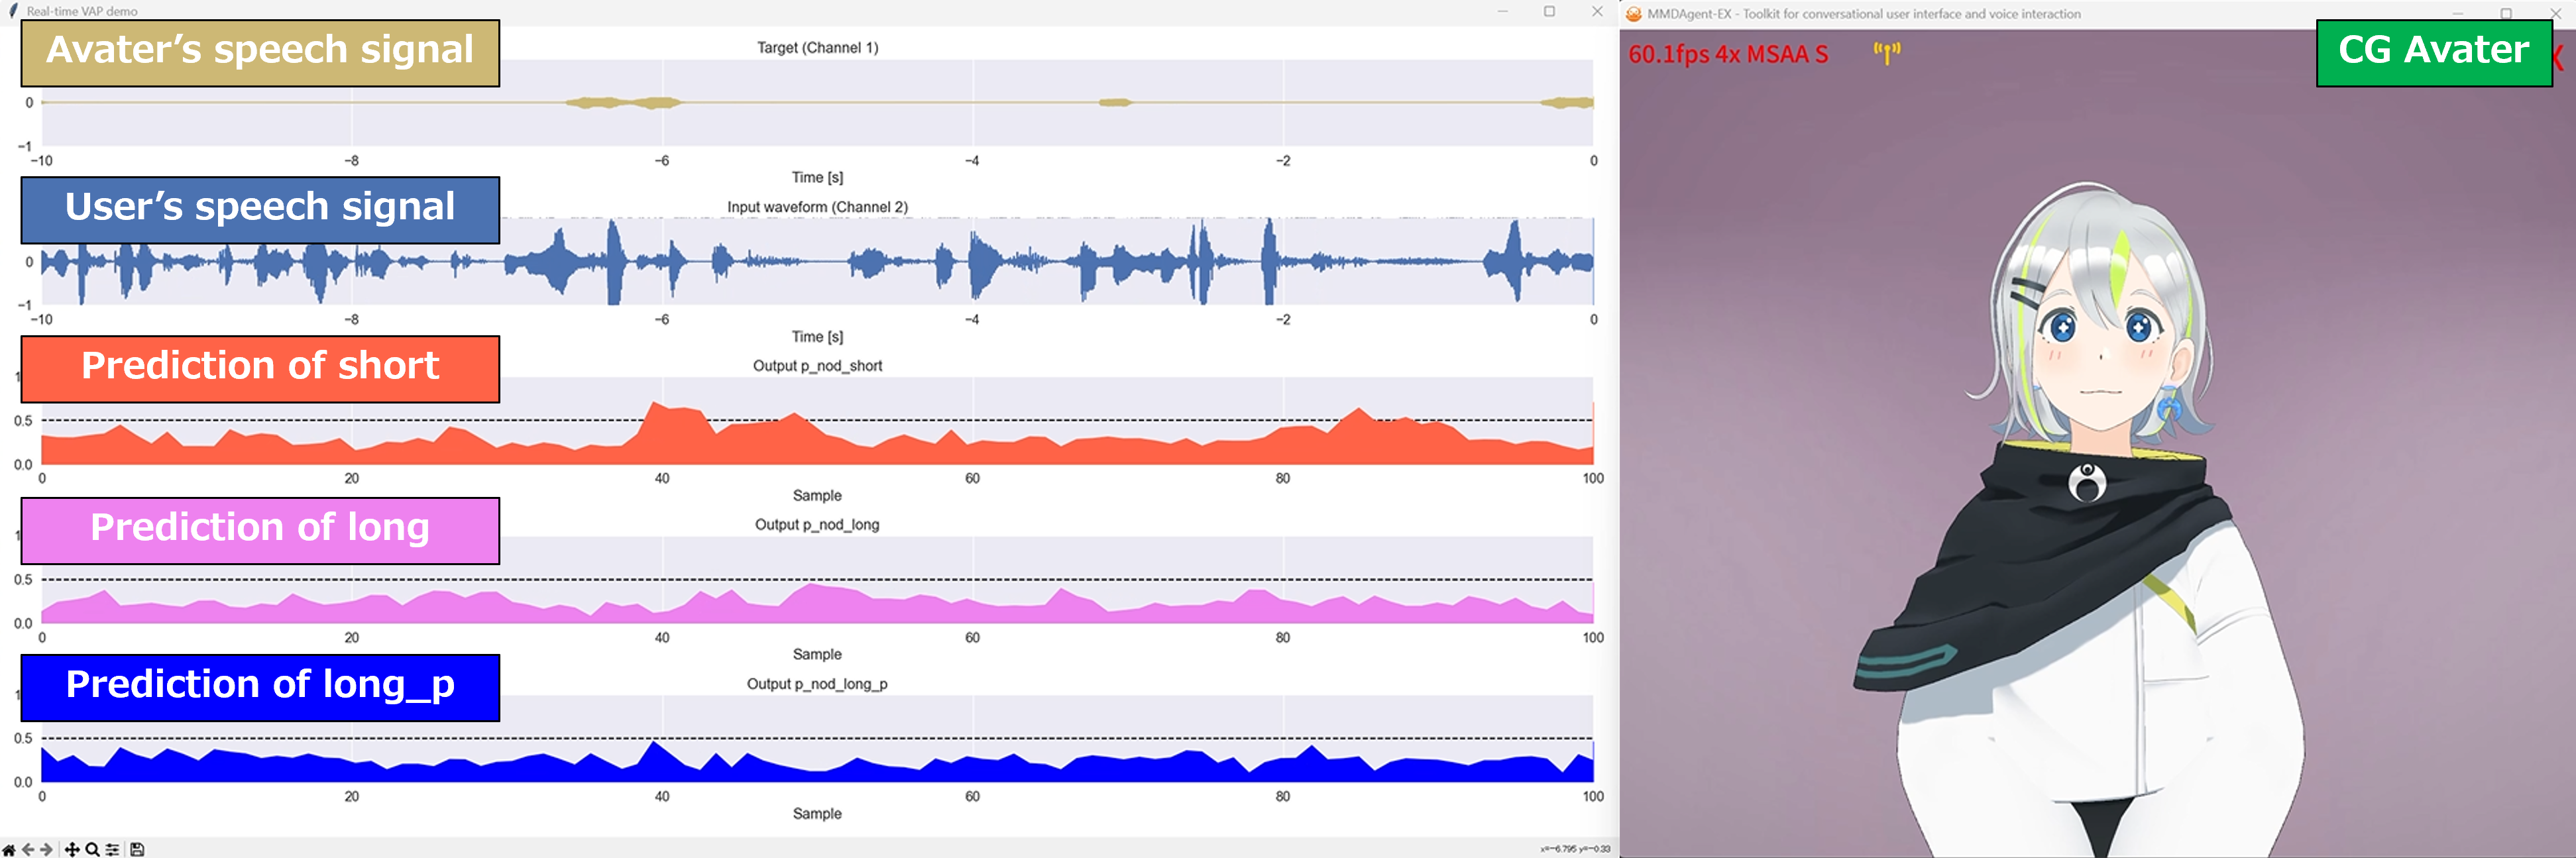Save the figure with disk icon

[x=138, y=849]
